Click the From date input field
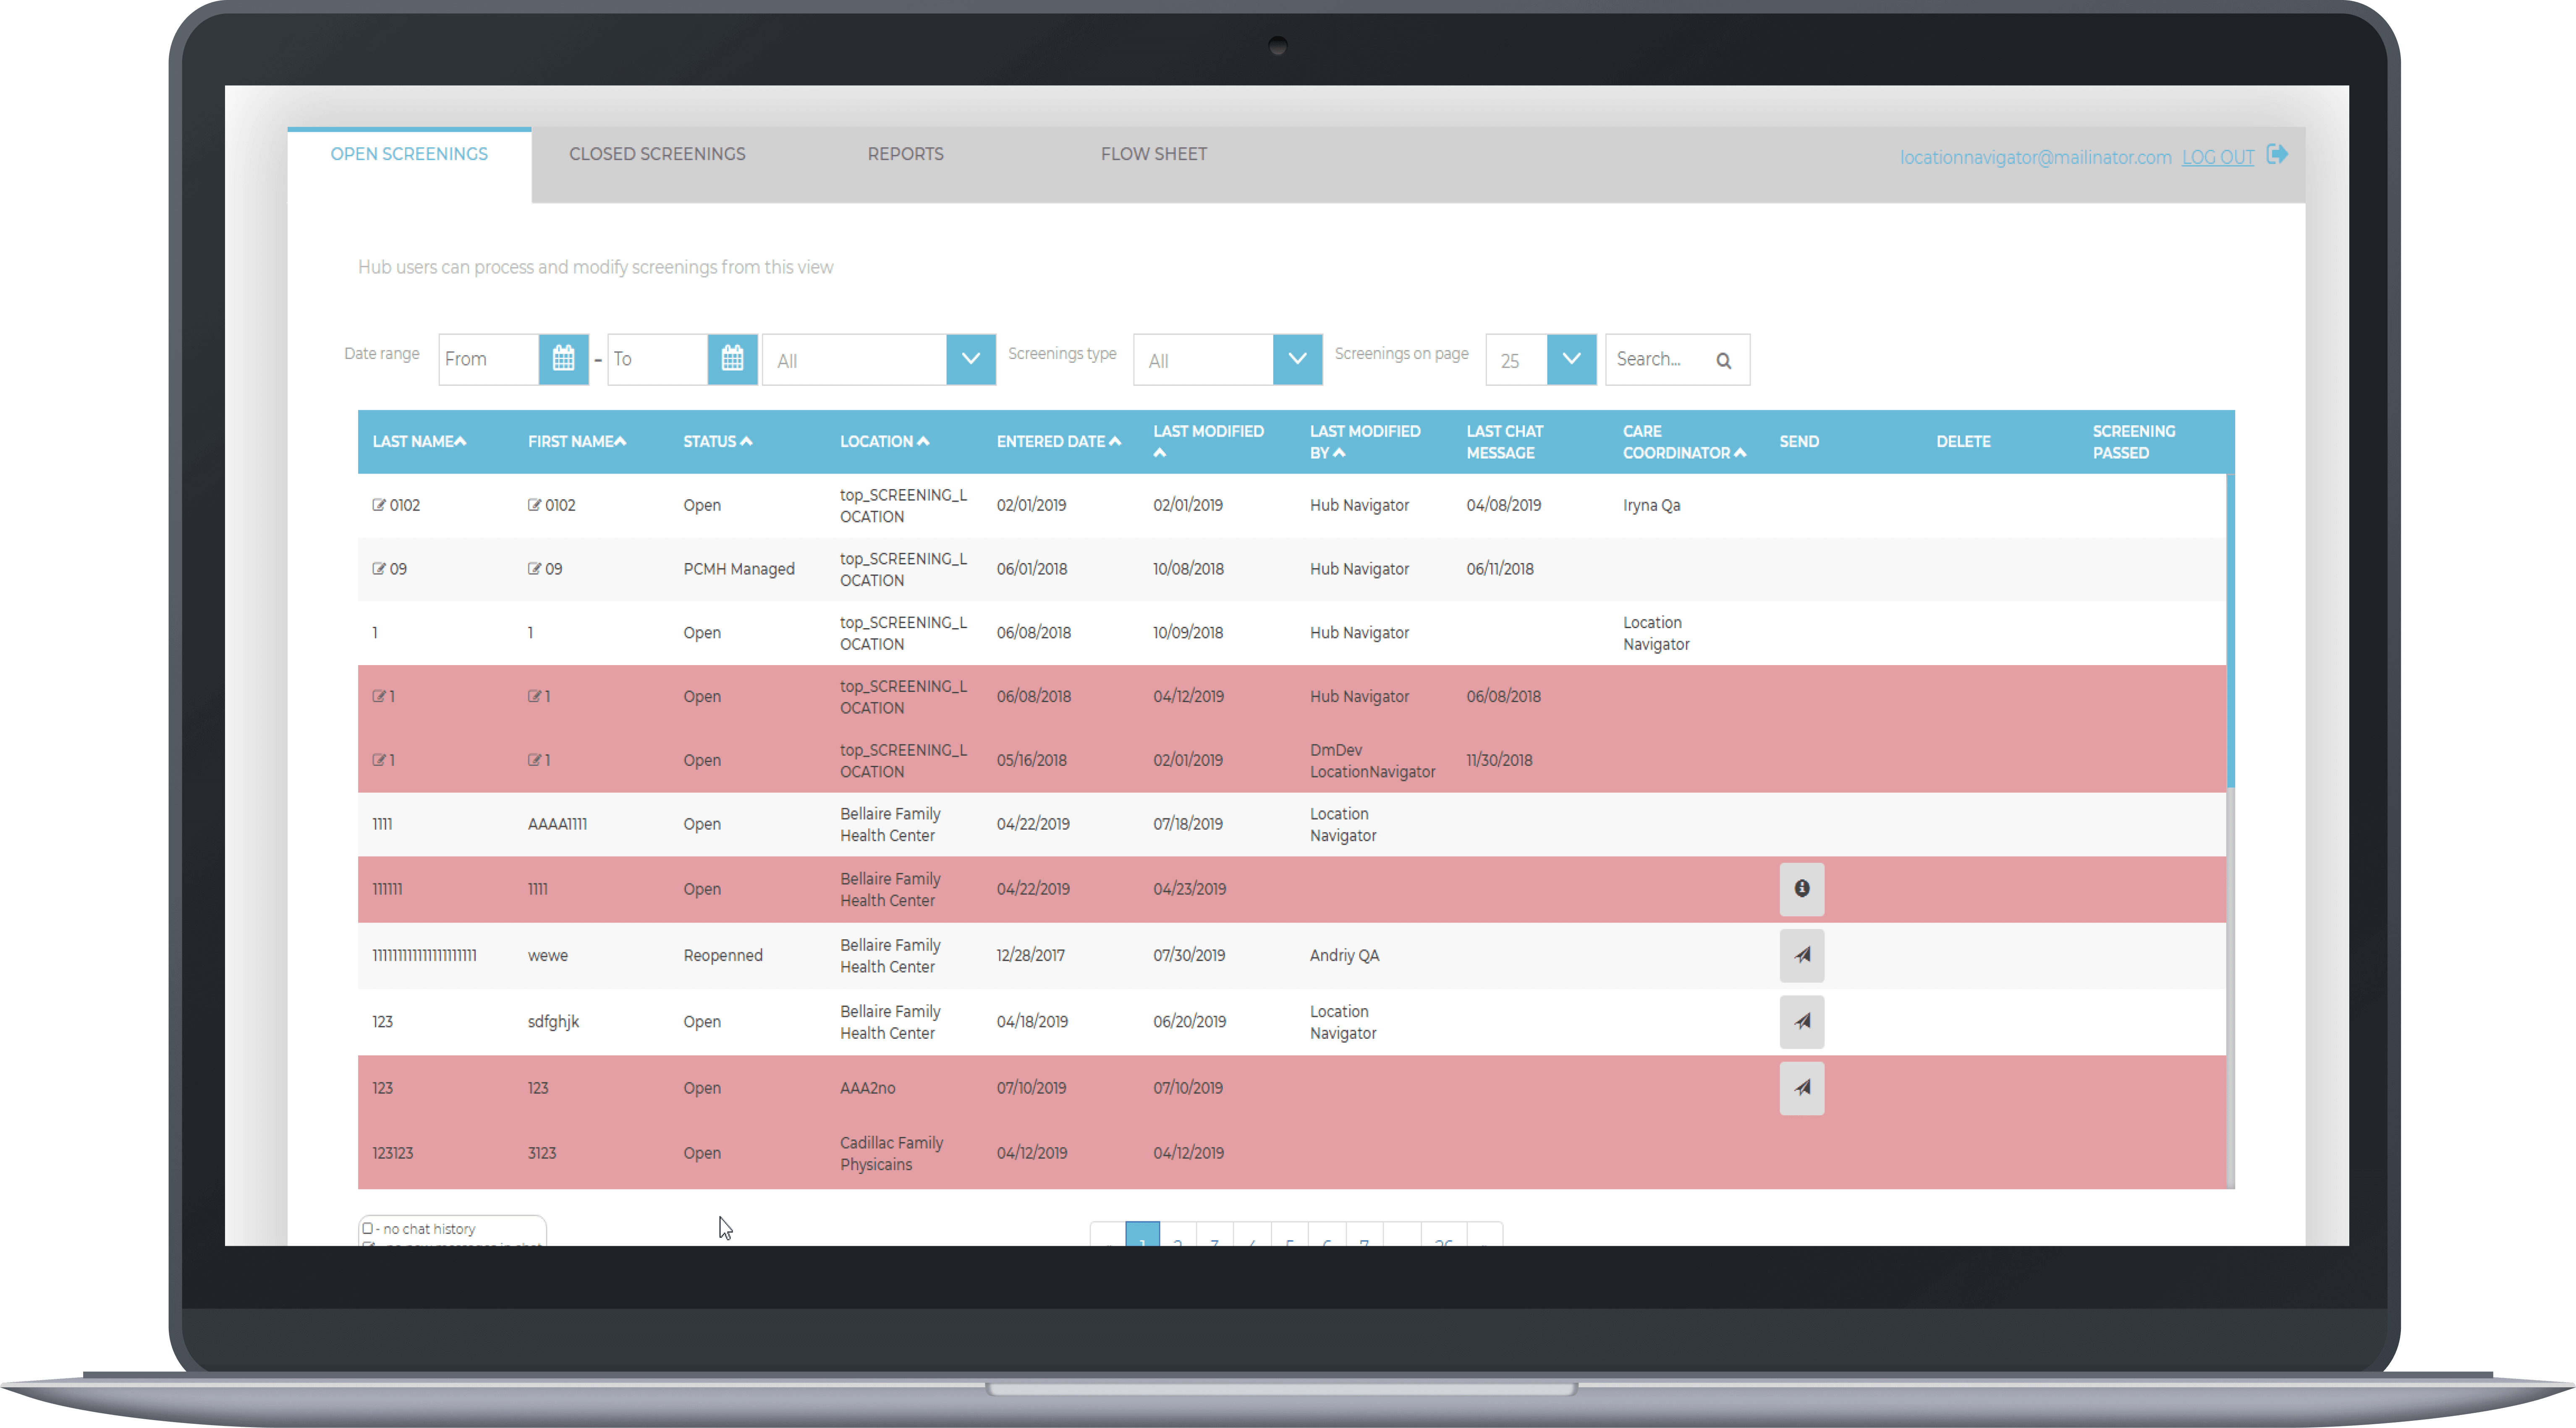The image size is (2576, 1428). 489,359
